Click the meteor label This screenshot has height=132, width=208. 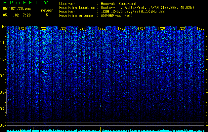[47, 10]
